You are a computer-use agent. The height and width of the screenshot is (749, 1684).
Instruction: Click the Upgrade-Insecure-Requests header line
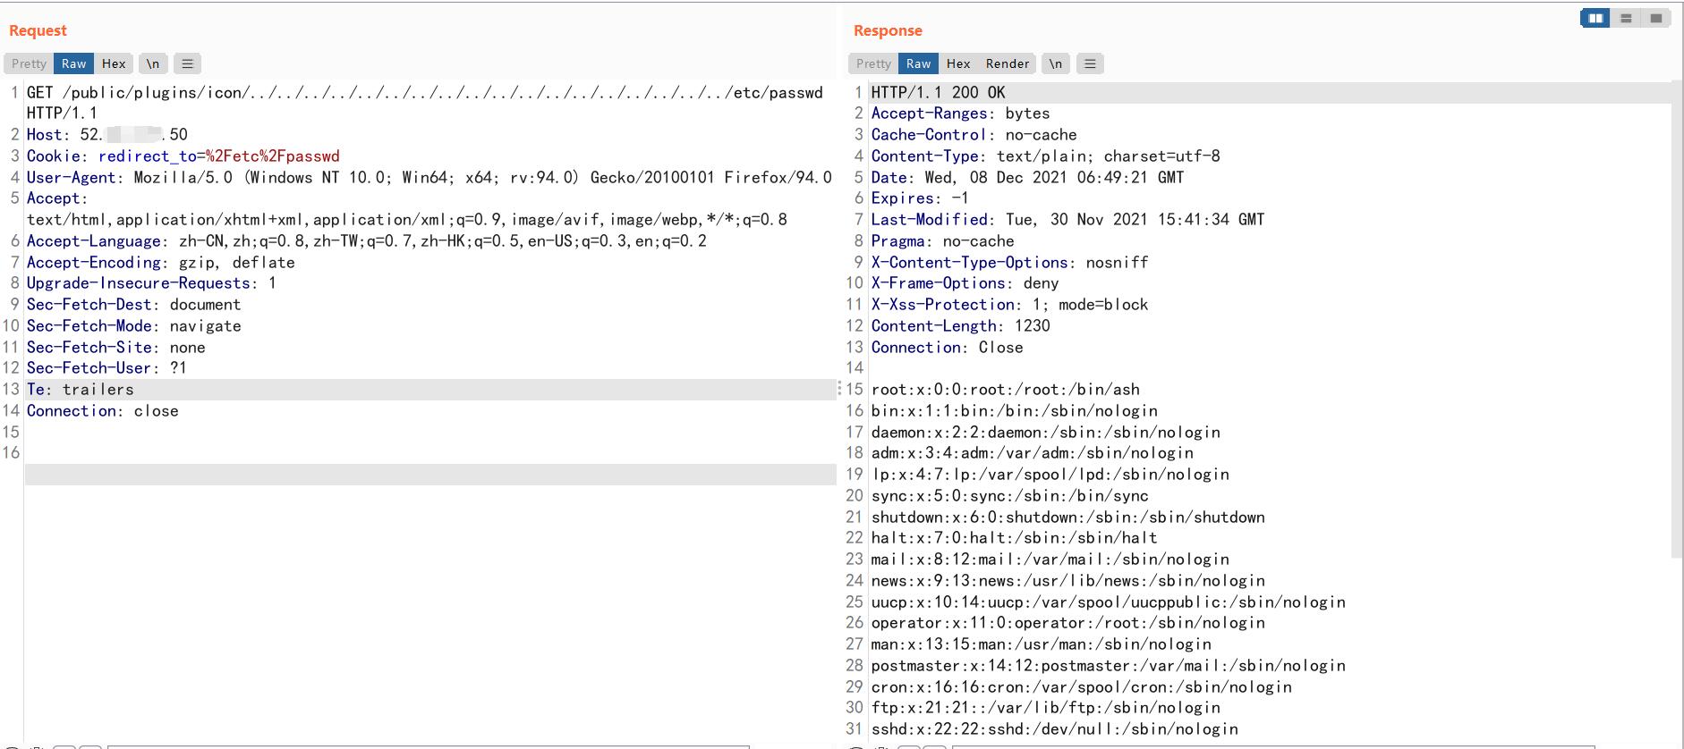pos(151,283)
